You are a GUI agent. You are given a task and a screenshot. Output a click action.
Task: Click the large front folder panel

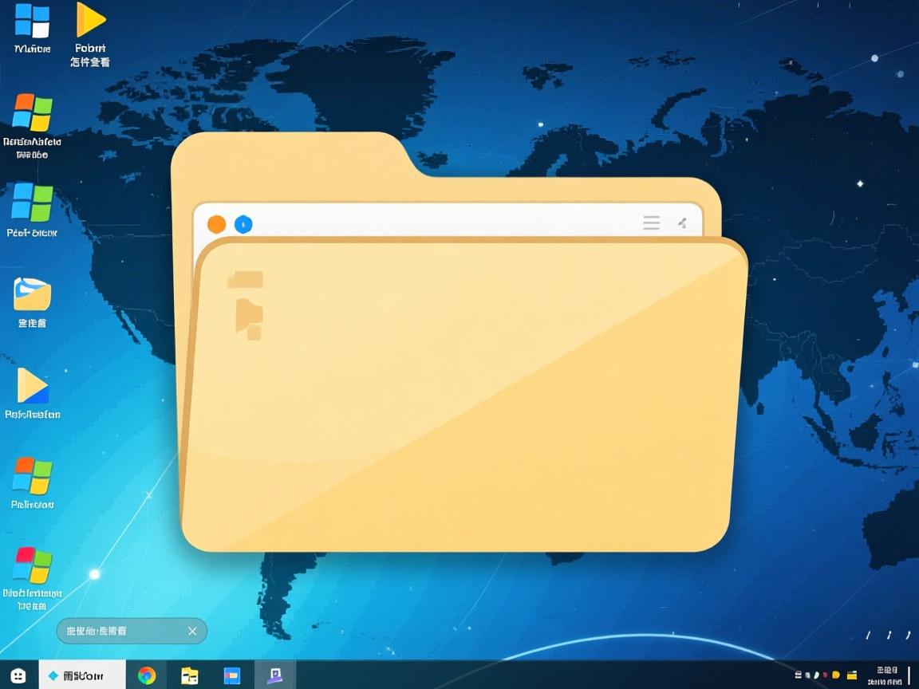click(x=463, y=399)
